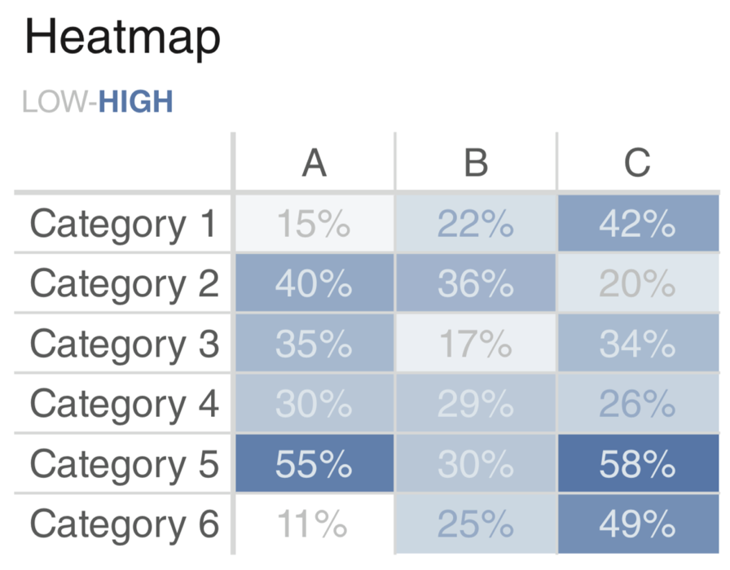Click the LOW legend label
730x570 pixels.
(x=54, y=102)
